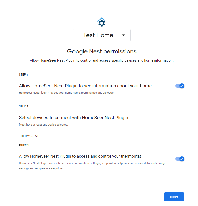This screenshot has width=198, height=206.
Task: Select the STEP 1 label
Action: (x=23, y=75)
